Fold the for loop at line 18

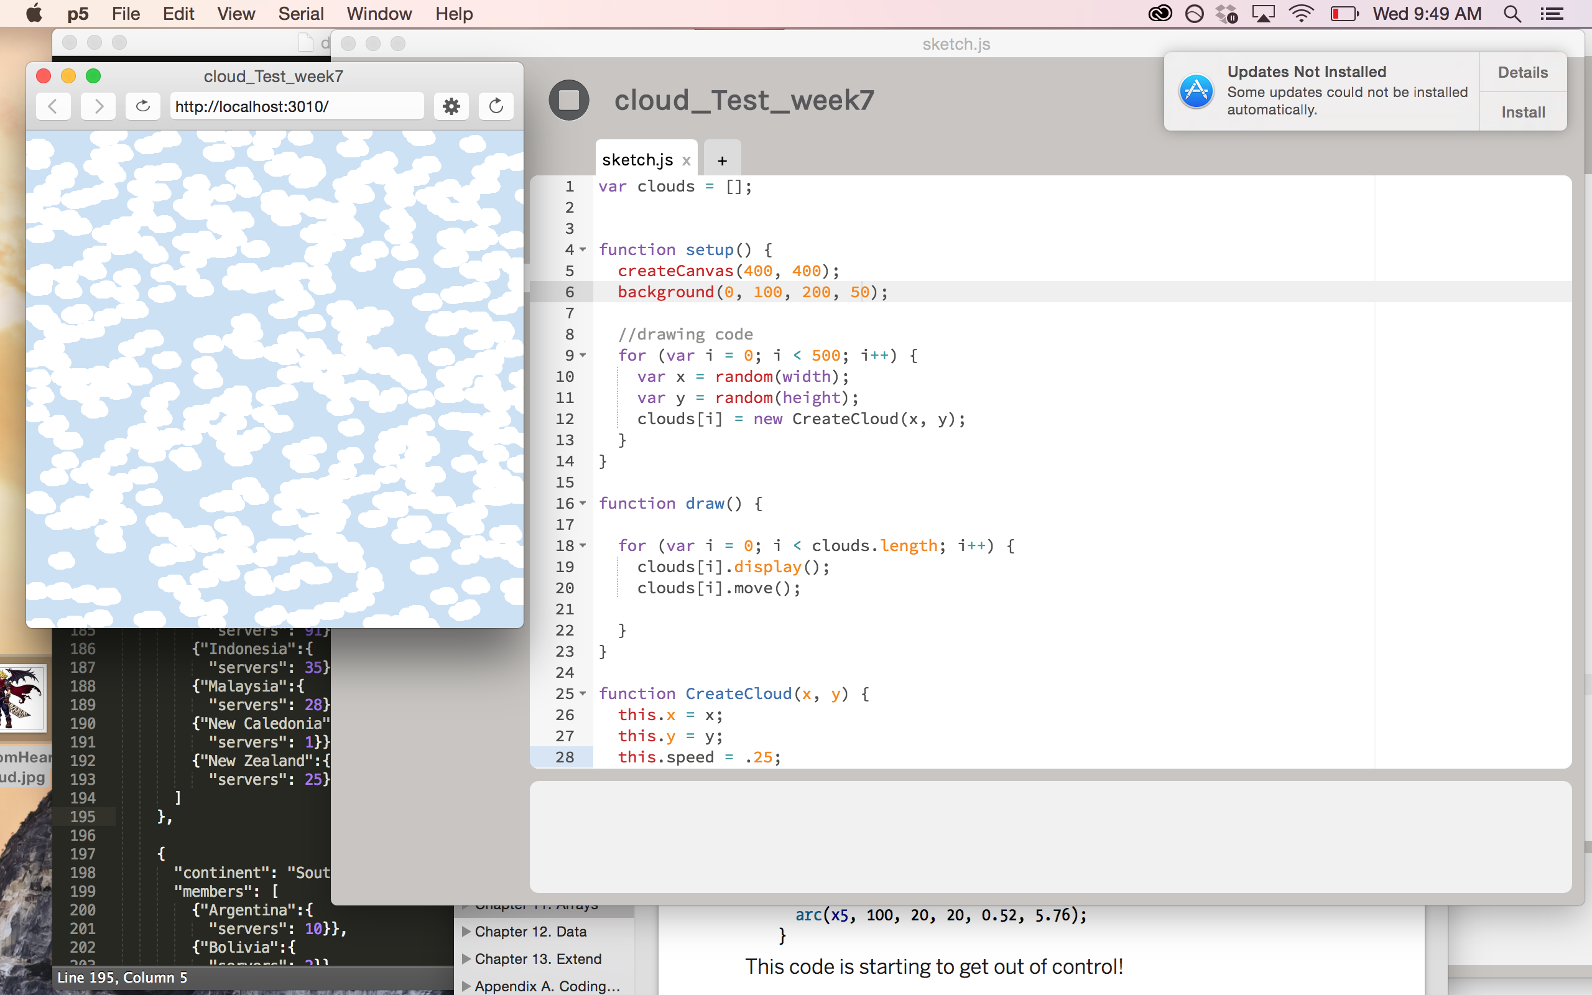point(583,545)
